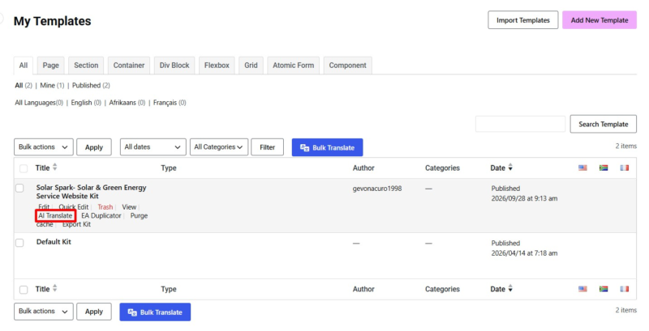Filter by Français (0) language
The height and width of the screenshot is (331, 649).
[170, 103]
